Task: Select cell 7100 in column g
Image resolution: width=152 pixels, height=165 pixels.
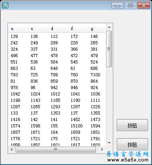Action: point(95,75)
